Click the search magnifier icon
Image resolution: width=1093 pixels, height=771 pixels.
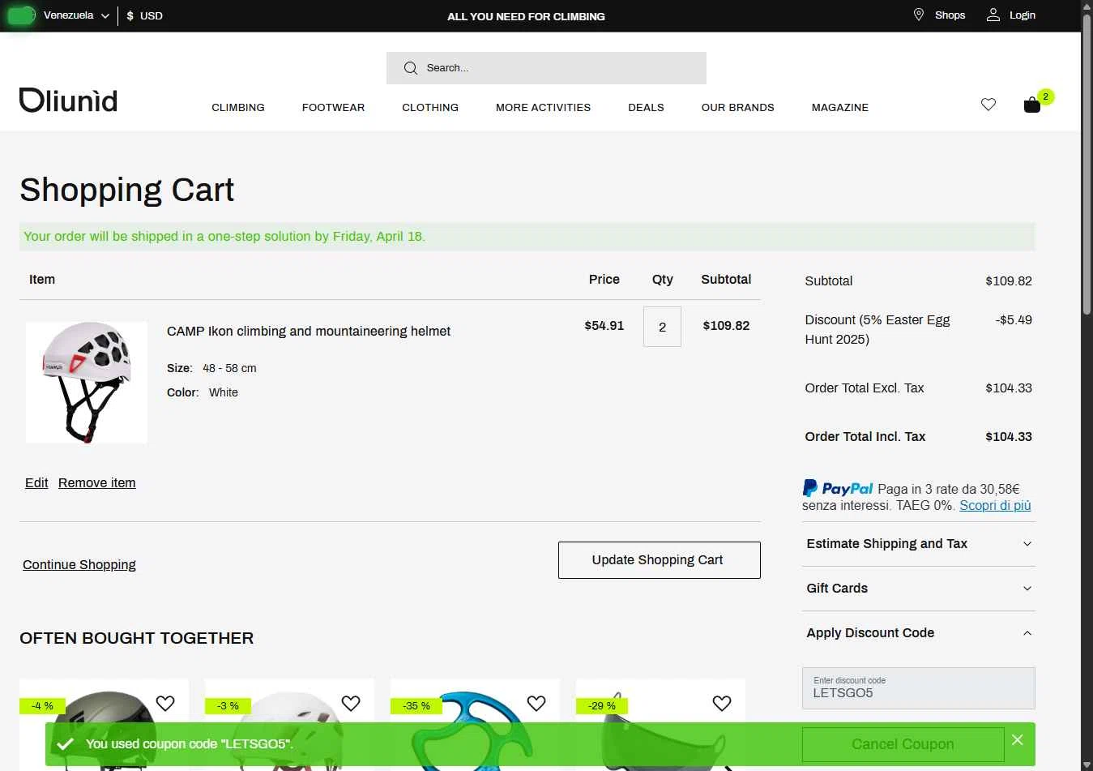tap(411, 68)
